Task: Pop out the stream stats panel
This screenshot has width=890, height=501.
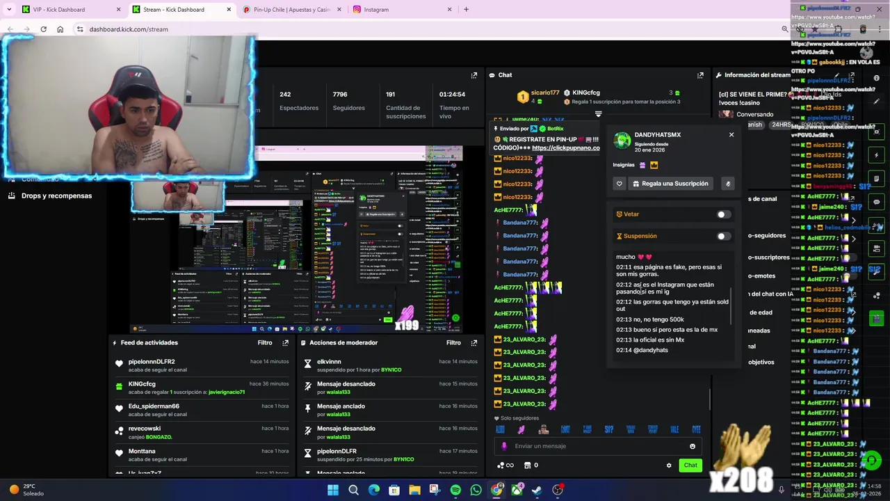Action: [x=474, y=75]
